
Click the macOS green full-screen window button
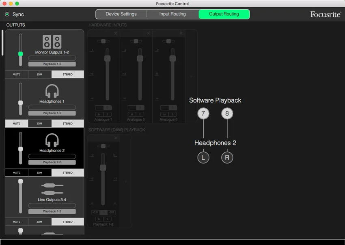pos(17,4)
